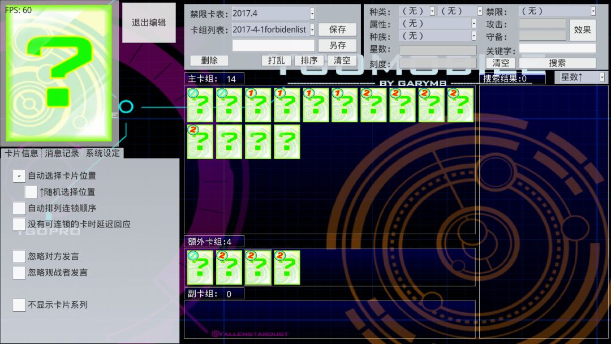The height and width of the screenshot is (344, 611).
Task: Click the 退出编辑 button
Action: [149, 23]
